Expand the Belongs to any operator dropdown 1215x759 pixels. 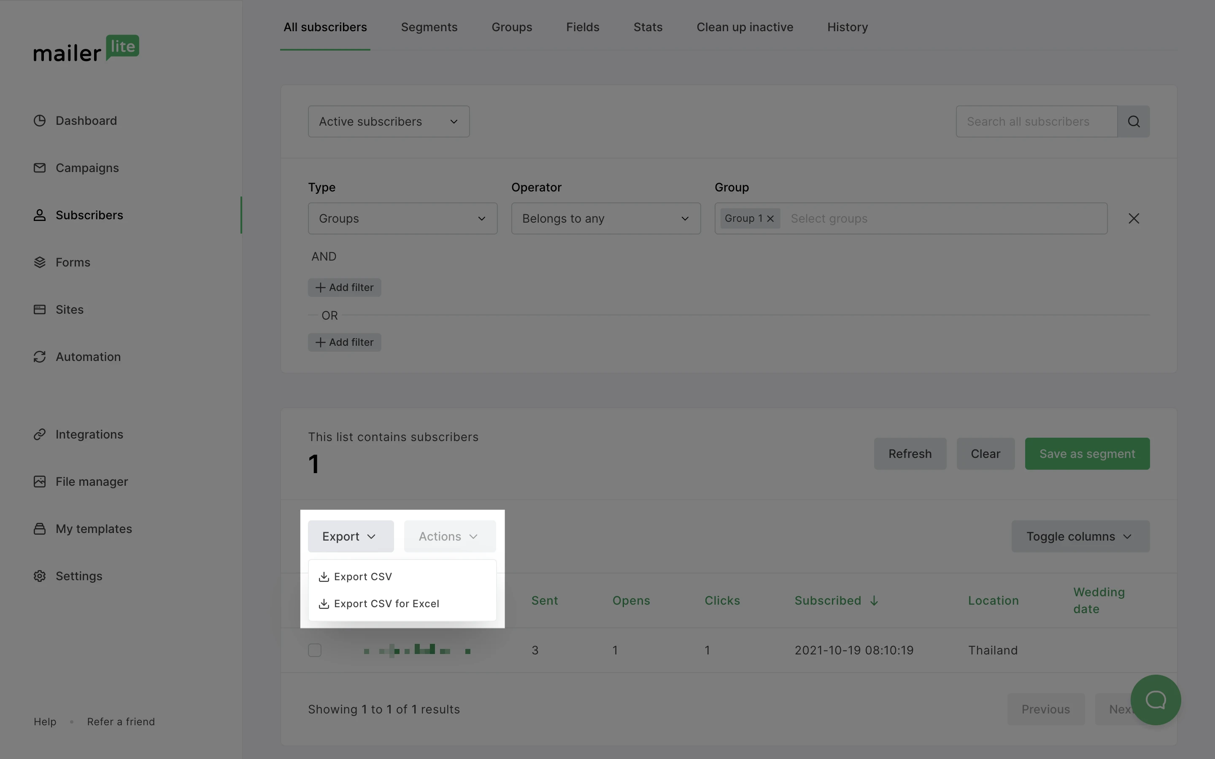605,218
